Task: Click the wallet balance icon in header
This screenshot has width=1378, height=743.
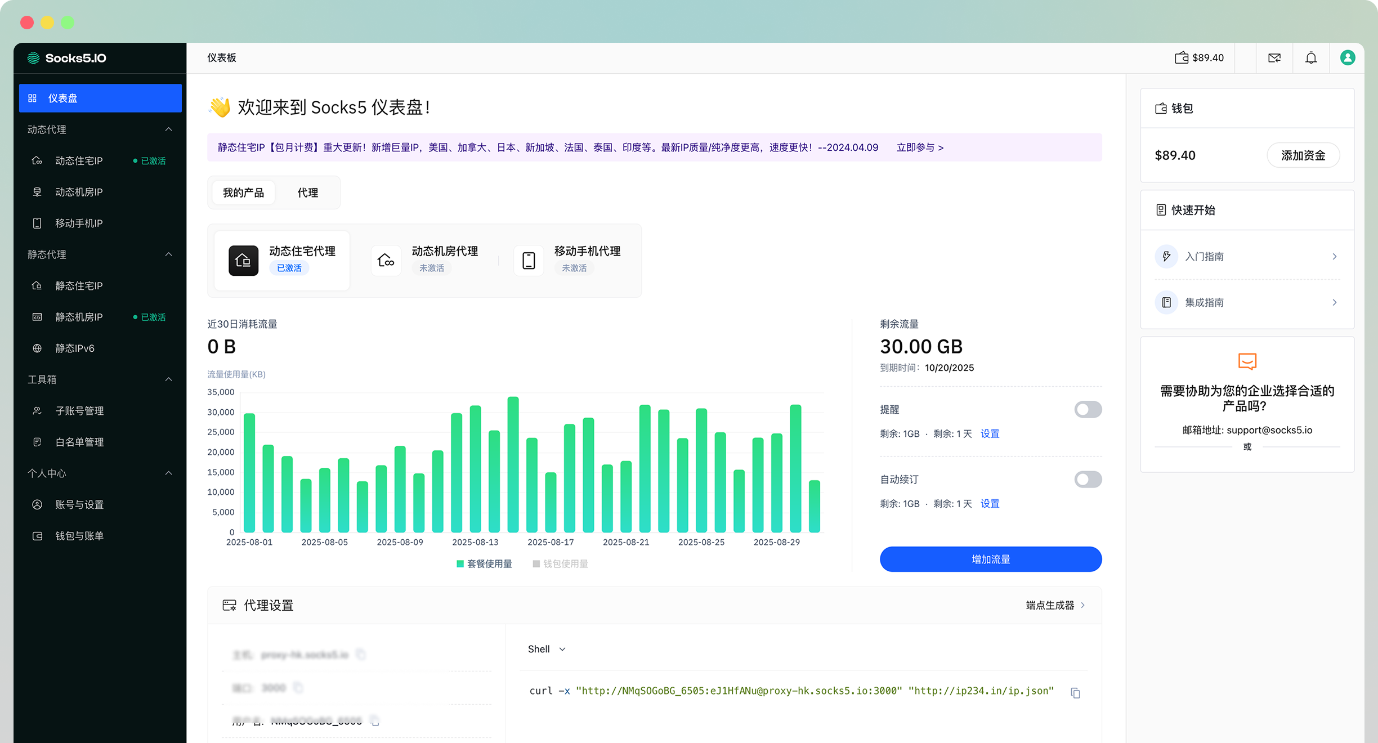Action: (x=1182, y=58)
